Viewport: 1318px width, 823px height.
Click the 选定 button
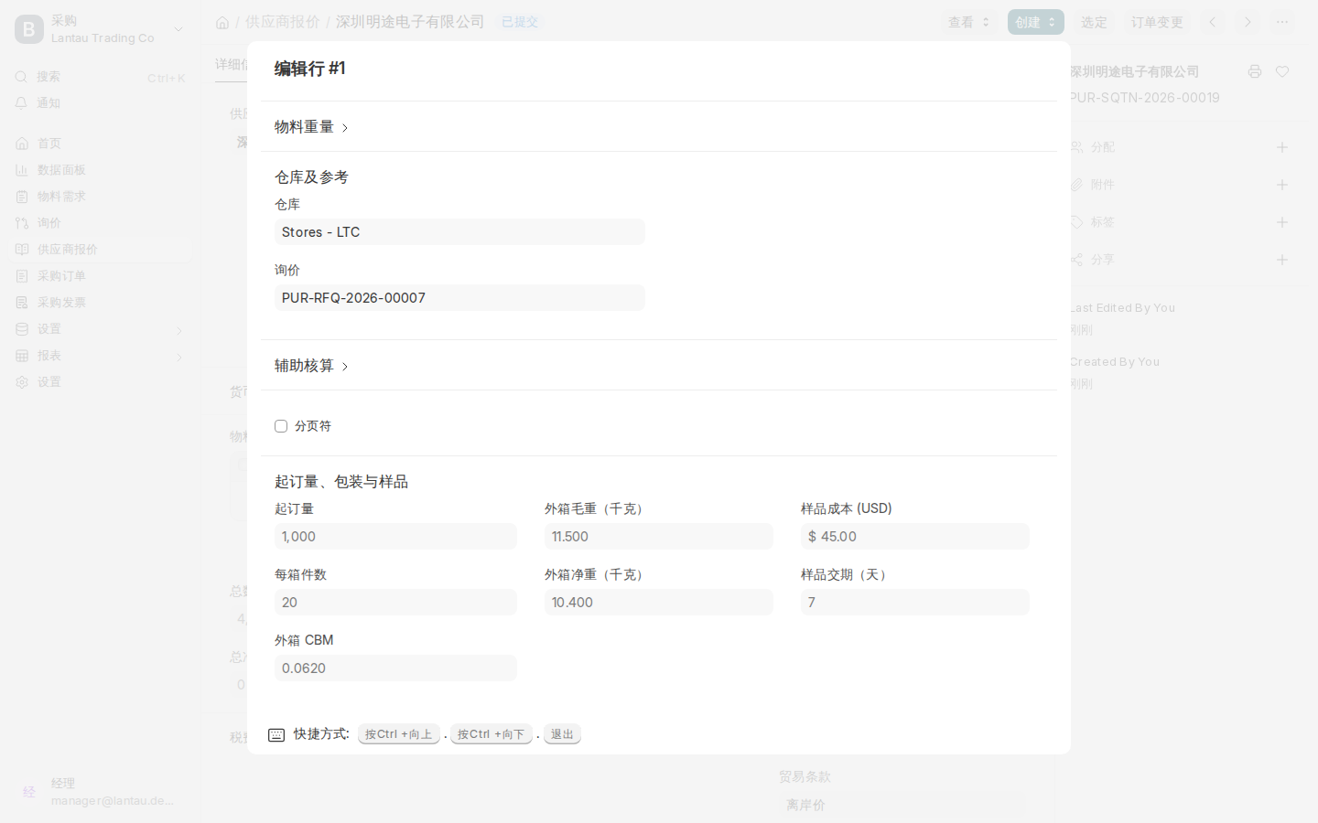click(x=1094, y=22)
